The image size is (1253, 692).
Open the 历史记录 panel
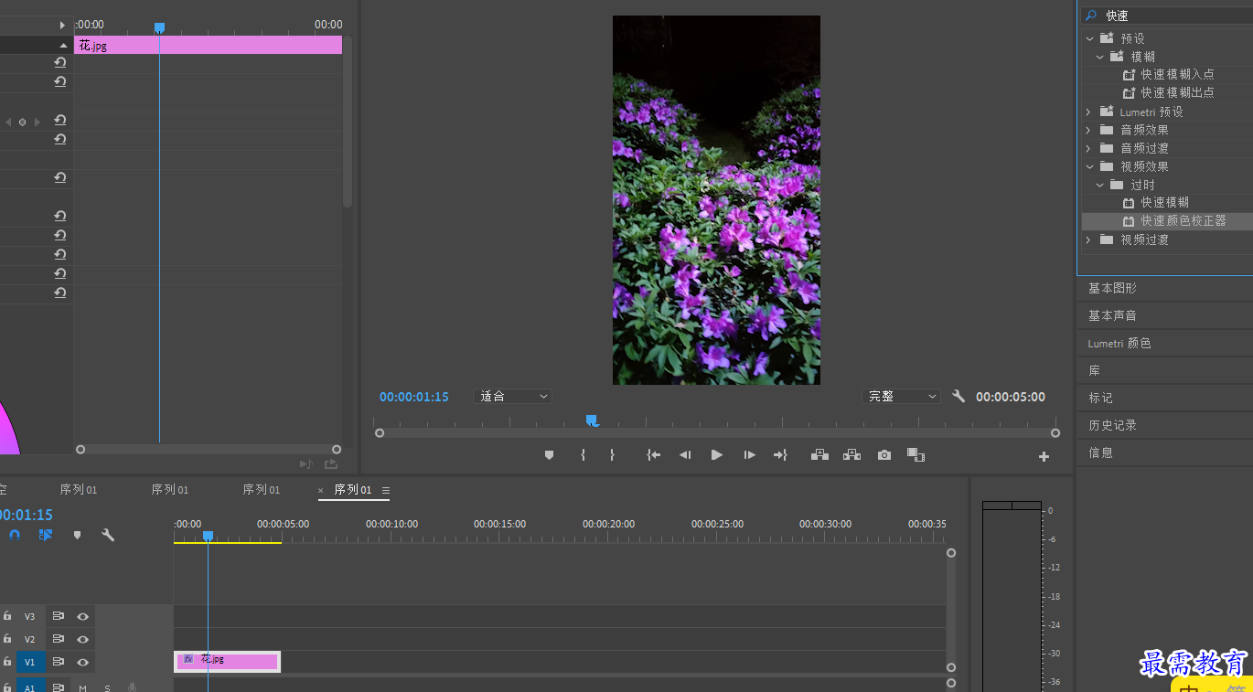(x=1112, y=425)
